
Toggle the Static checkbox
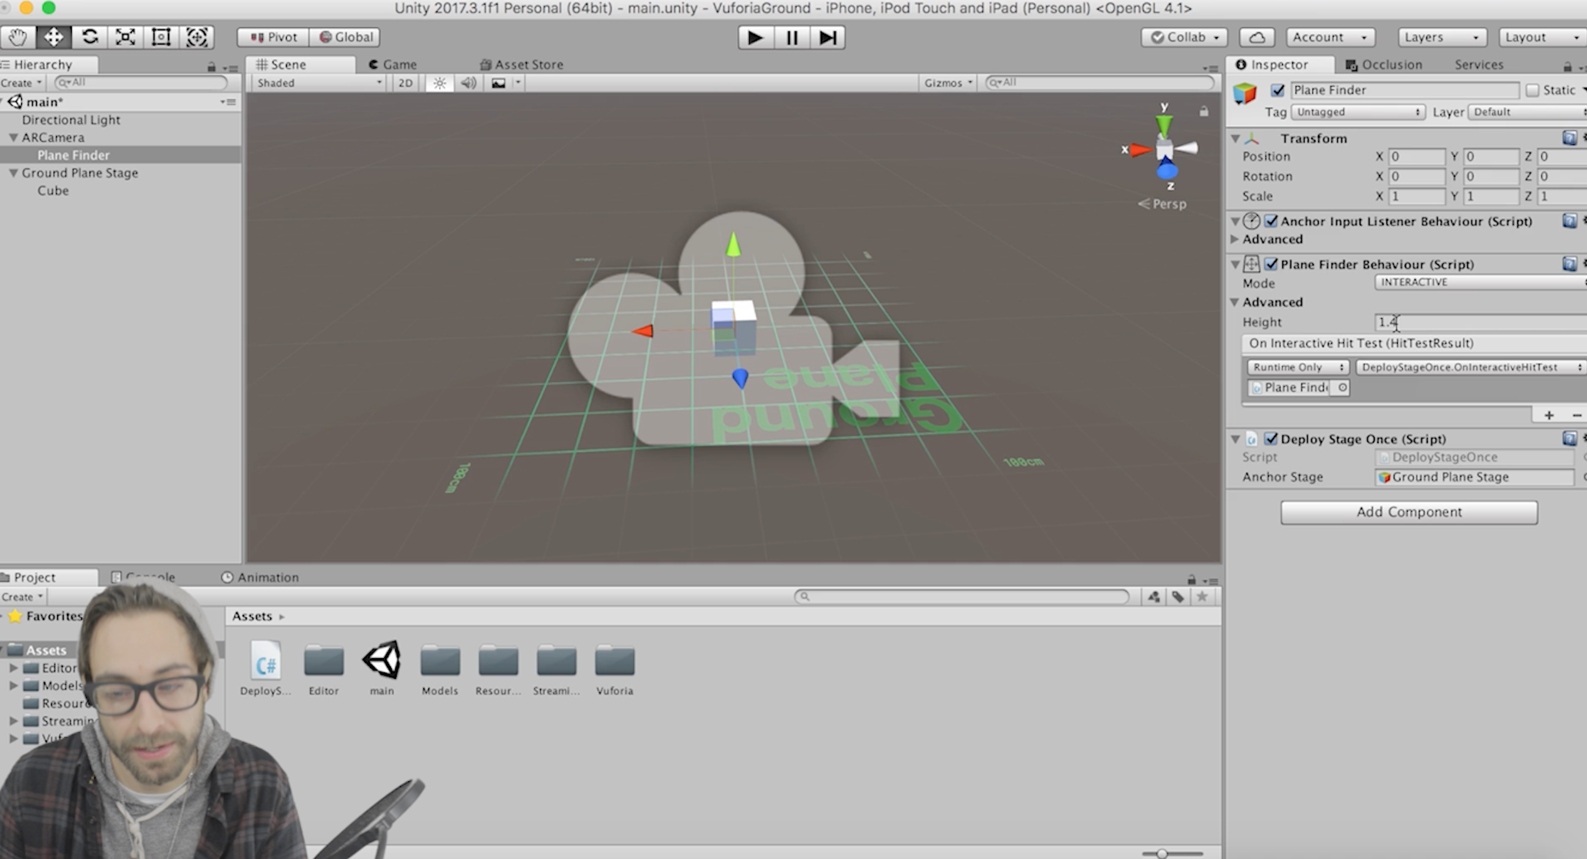click(x=1531, y=91)
